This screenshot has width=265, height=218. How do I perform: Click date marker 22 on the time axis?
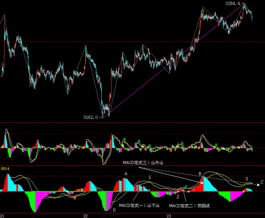click(86, 216)
